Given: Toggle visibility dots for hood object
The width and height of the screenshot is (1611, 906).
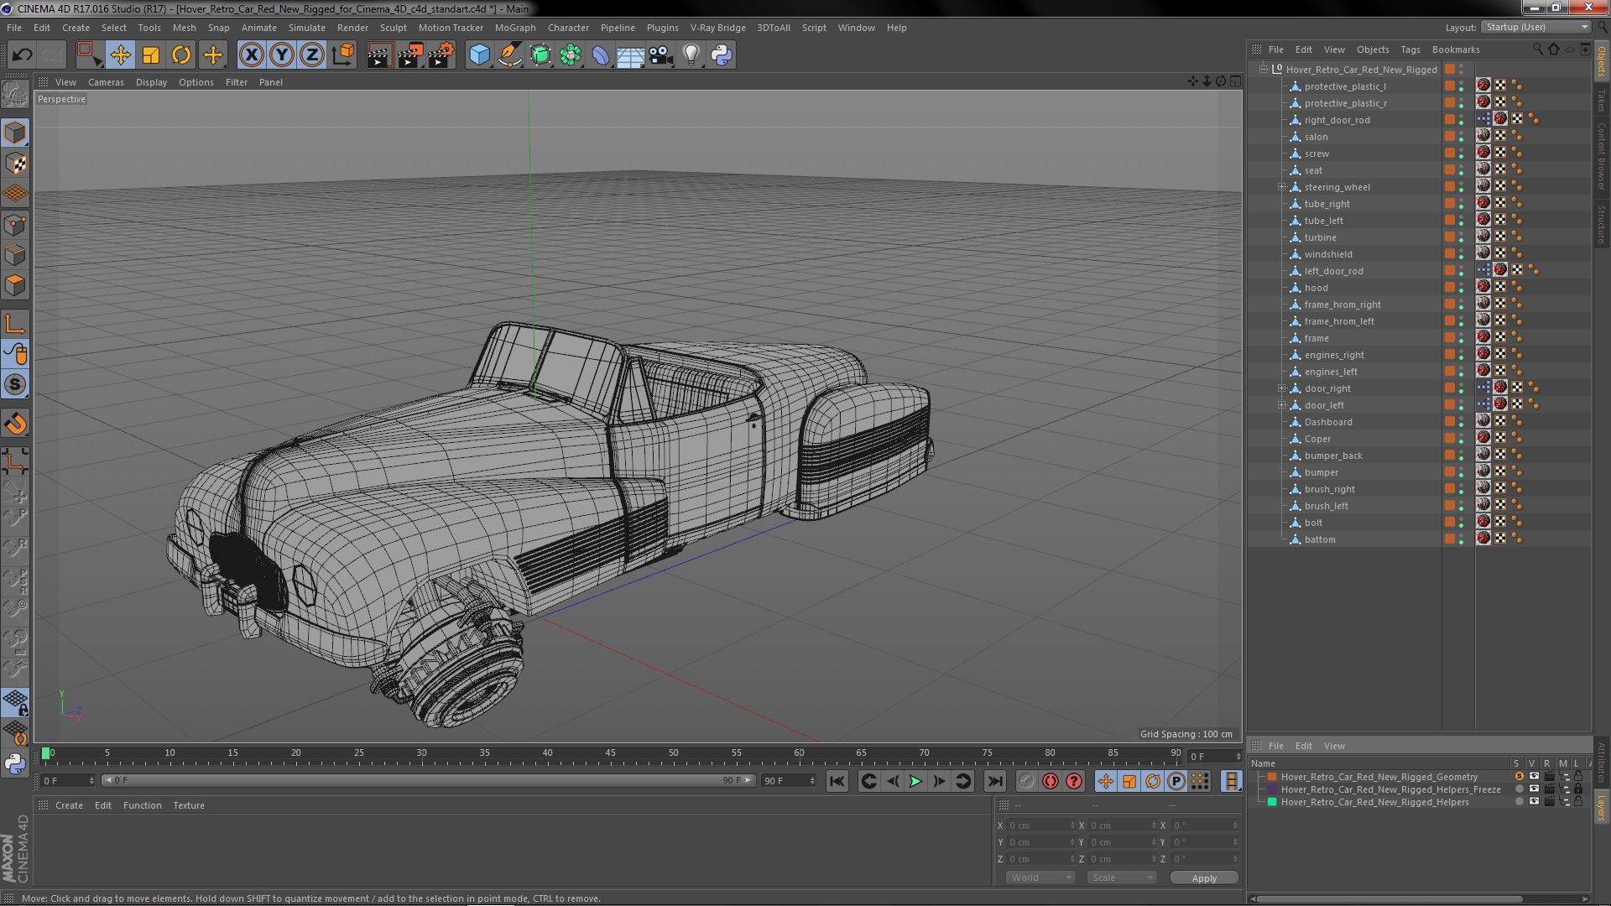Looking at the screenshot, I should [x=1461, y=288].
